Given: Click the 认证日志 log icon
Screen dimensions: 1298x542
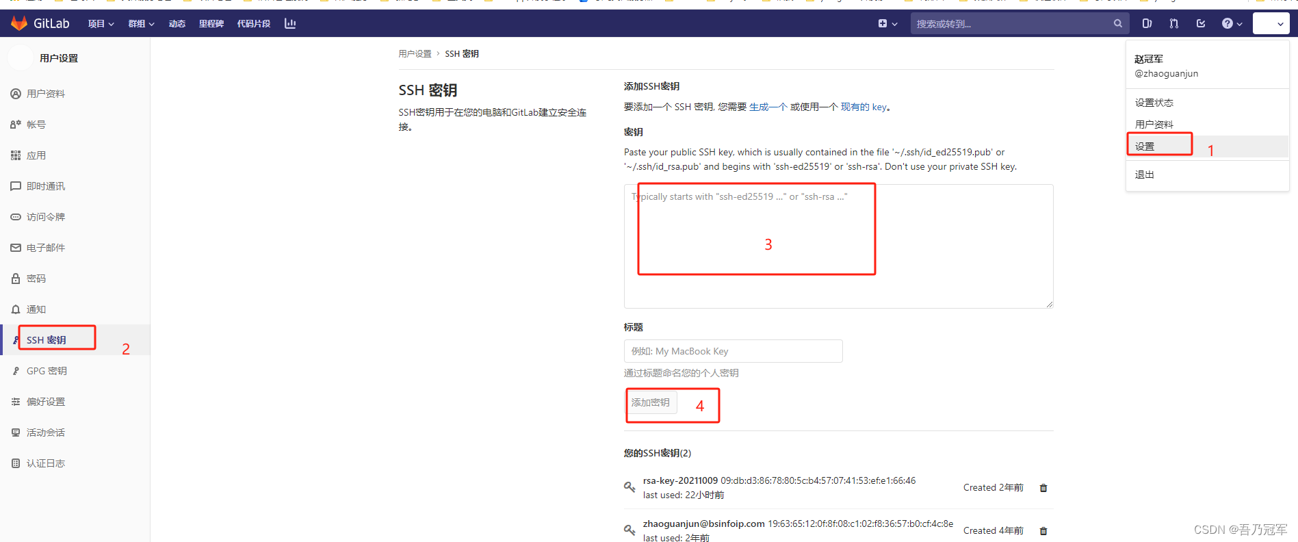Looking at the screenshot, I should click(x=16, y=463).
